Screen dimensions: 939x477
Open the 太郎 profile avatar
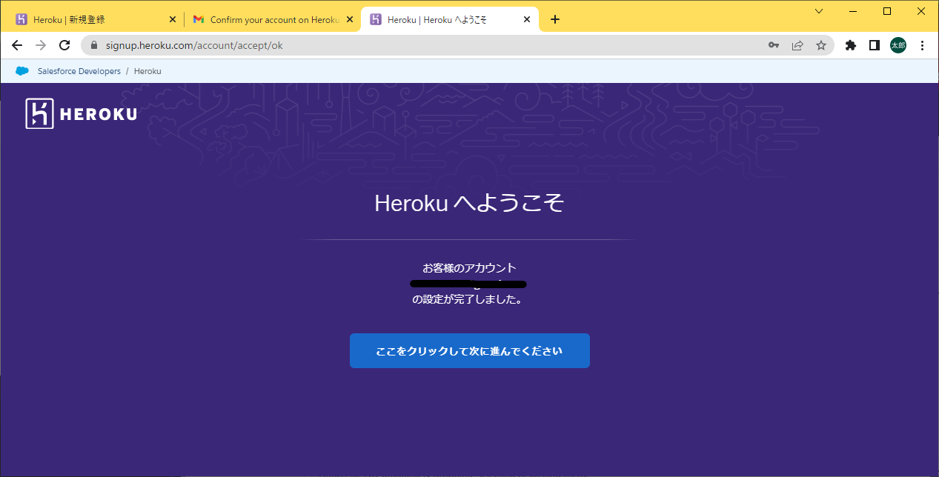coord(898,45)
